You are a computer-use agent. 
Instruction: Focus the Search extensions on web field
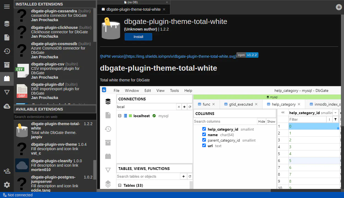pos(55,117)
